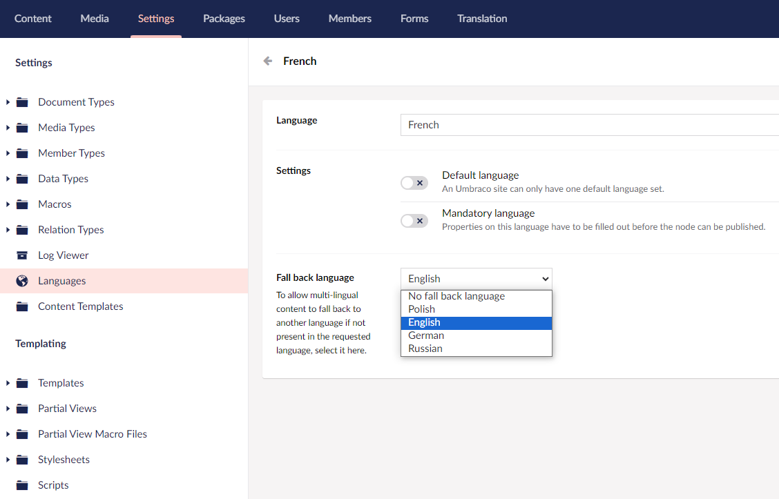779x499 pixels.
Task: Expand the Data Types tree node
Action: [x=8, y=178]
